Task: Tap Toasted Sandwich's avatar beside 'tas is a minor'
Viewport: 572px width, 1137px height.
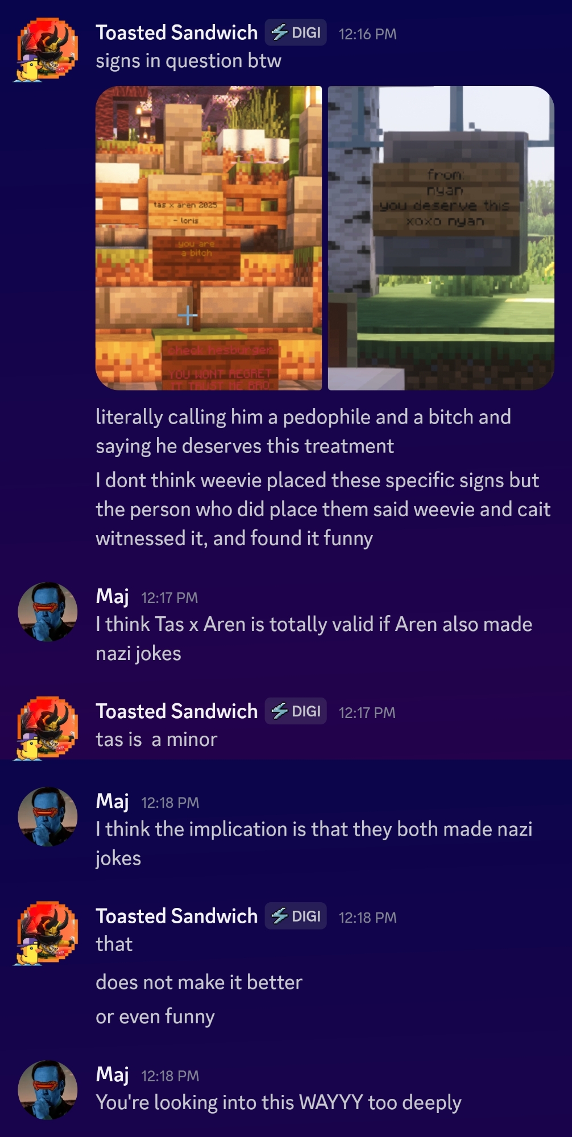Action: [x=47, y=728]
